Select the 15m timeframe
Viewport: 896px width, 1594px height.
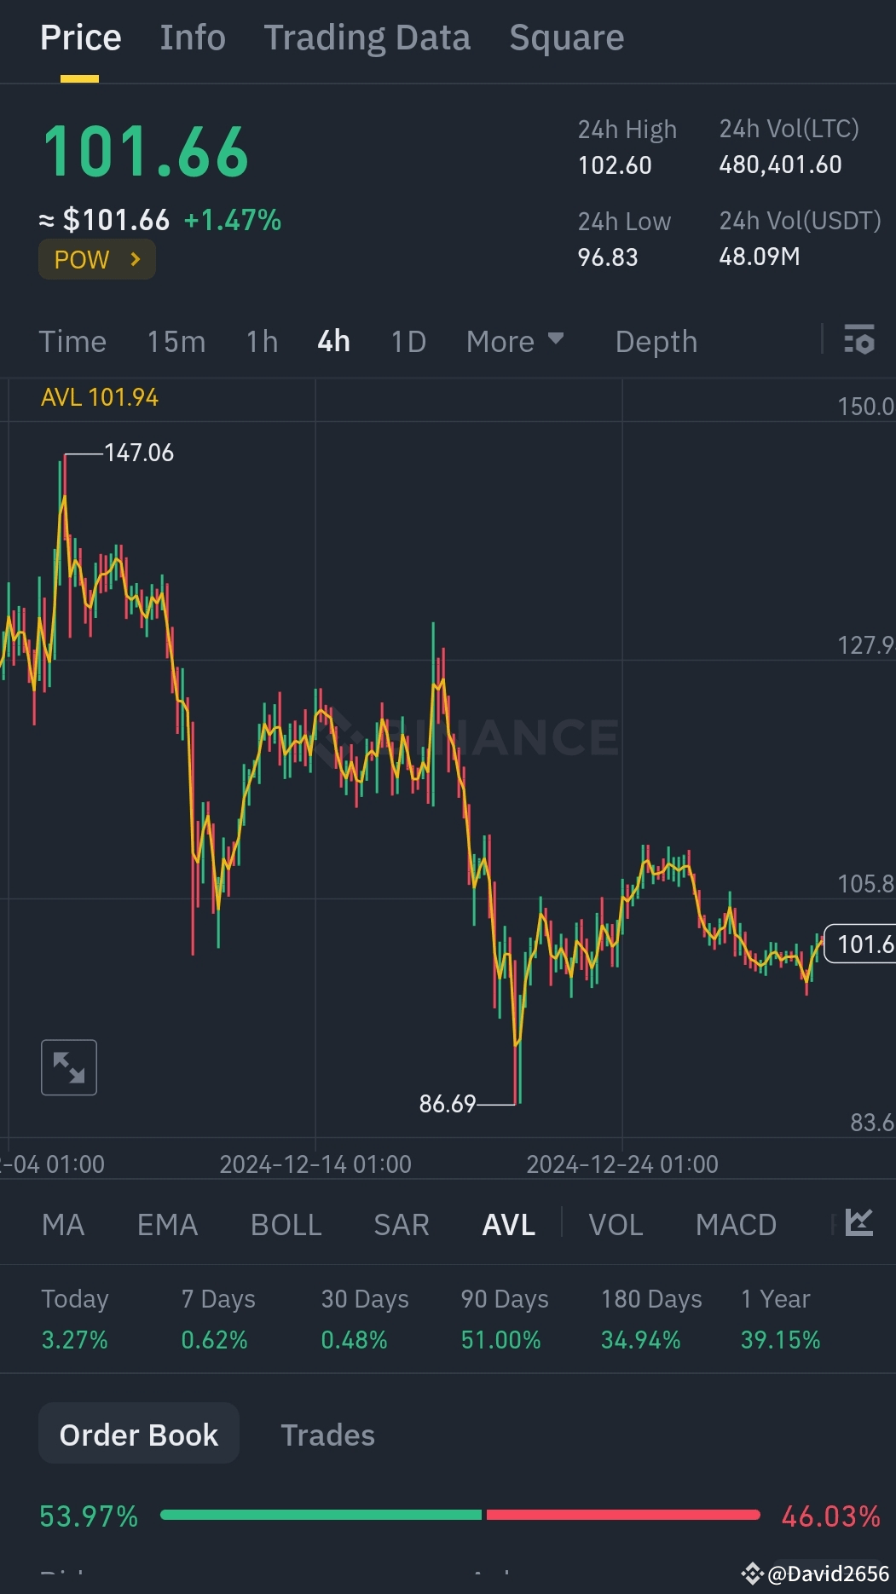(175, 341)
